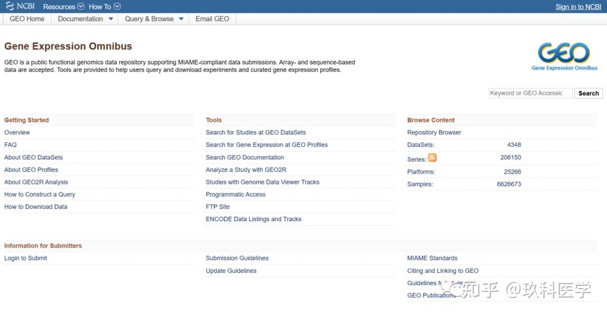607x315 pixels.
Task: Visit the FTP Site link
Action: 218,207
